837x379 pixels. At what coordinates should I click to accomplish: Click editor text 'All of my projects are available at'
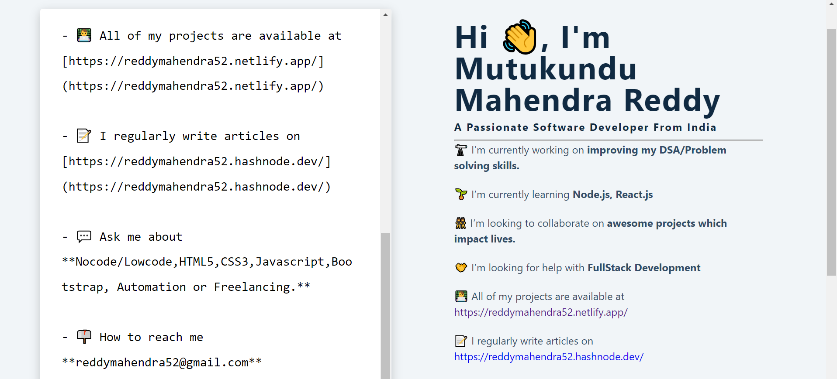[x=221, y=36]
